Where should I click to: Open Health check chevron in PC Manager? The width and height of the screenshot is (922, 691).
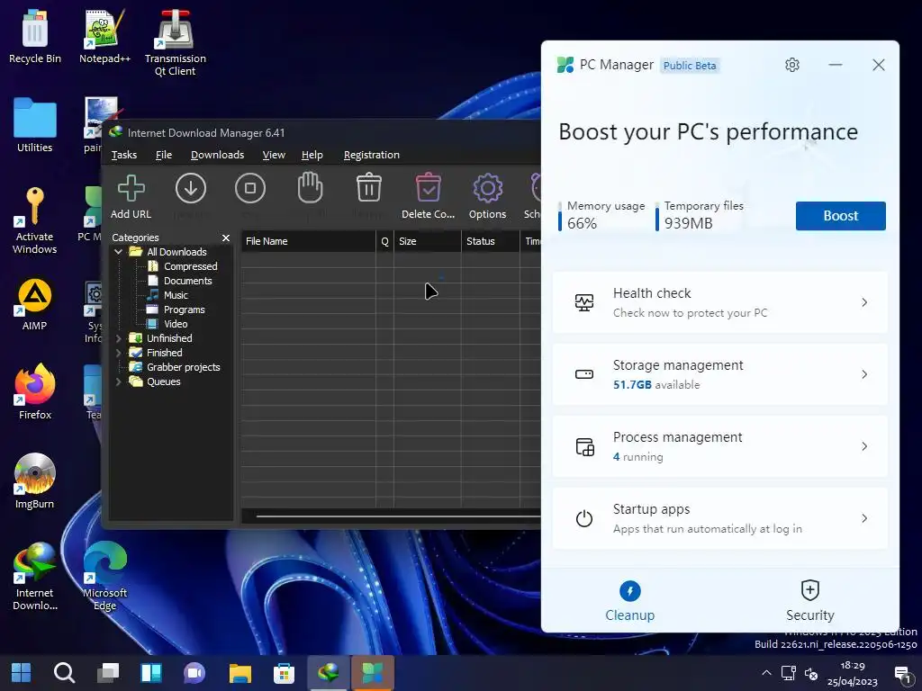tap(864, 302)
